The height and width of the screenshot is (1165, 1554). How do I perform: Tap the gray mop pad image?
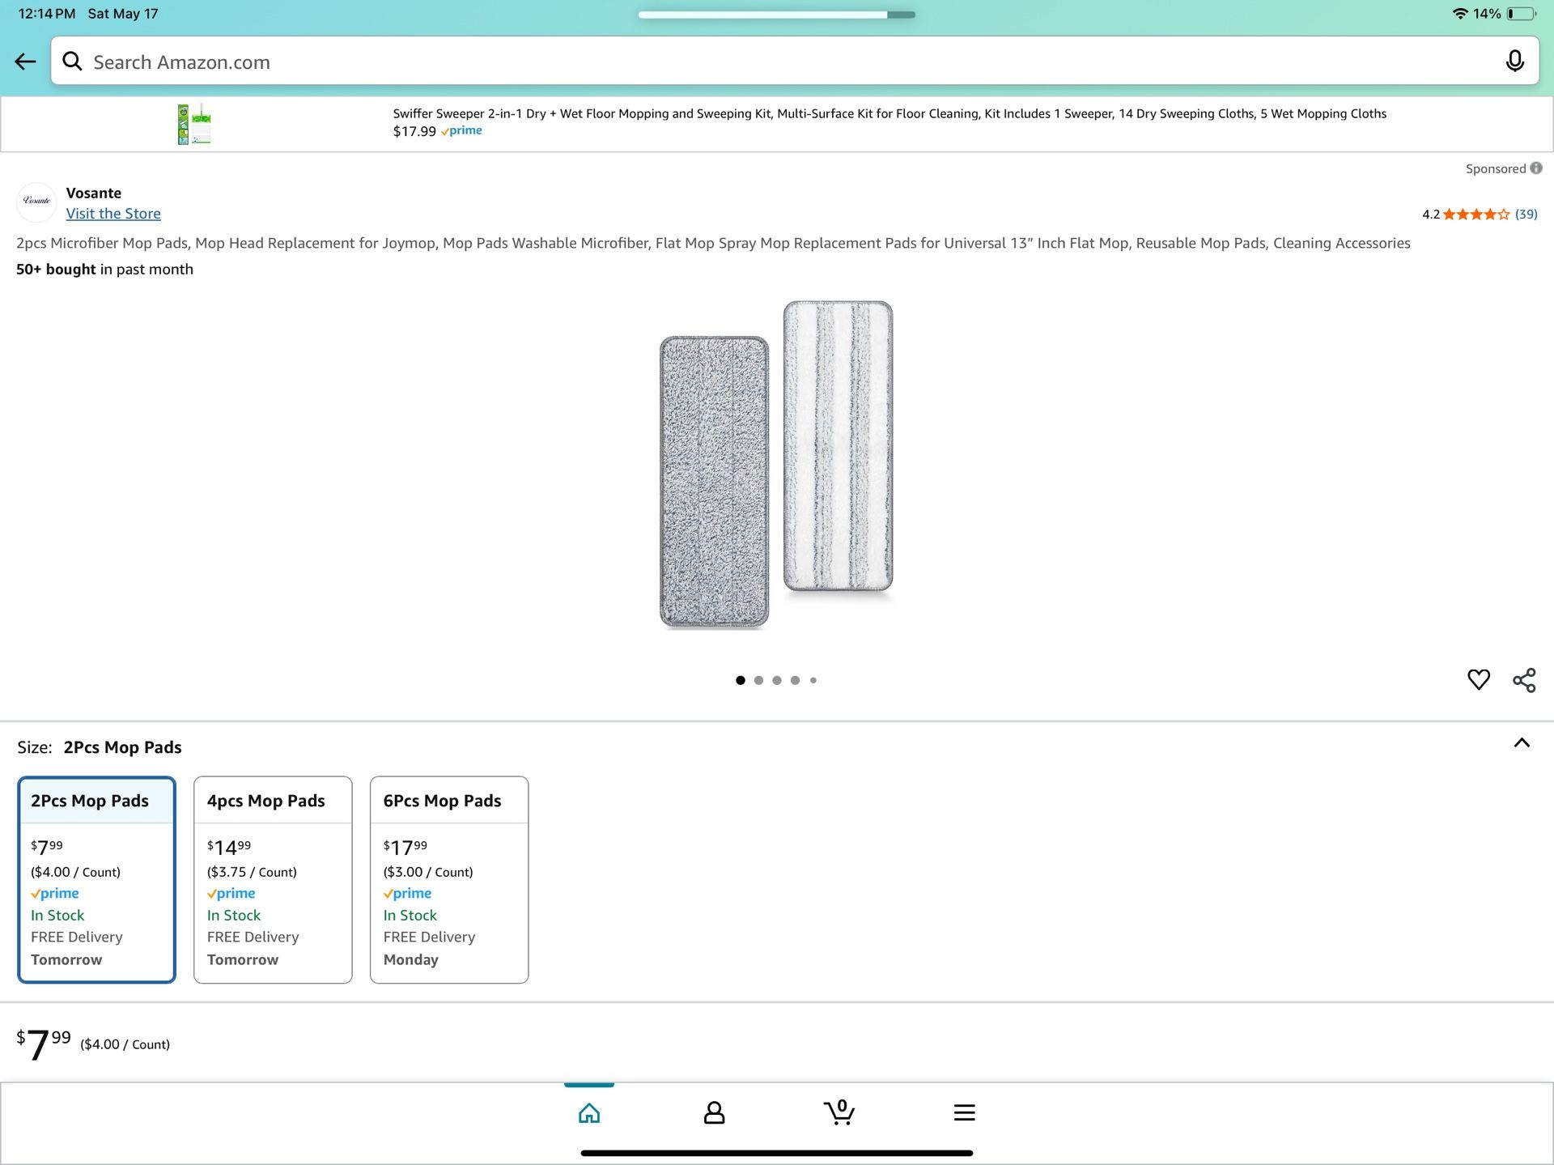[x=714, y=482]
